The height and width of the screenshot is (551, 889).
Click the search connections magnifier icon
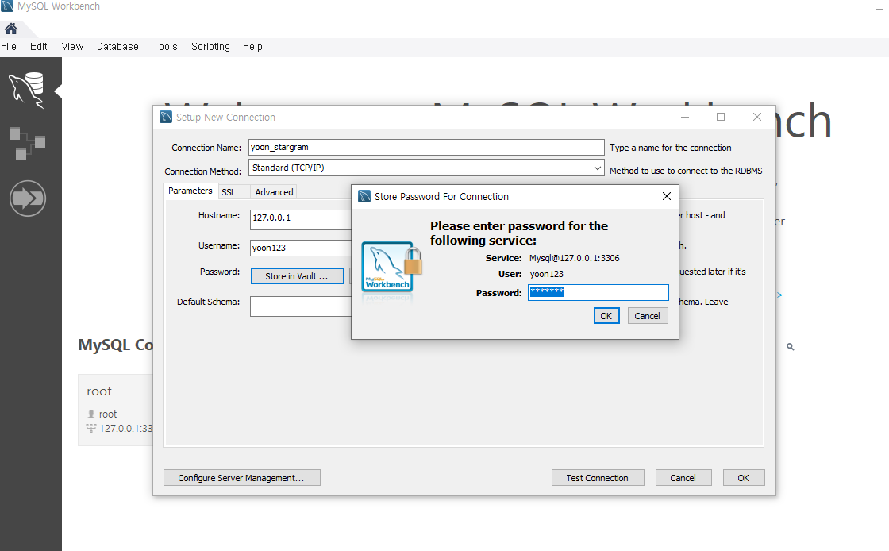[x=790, y=346]
